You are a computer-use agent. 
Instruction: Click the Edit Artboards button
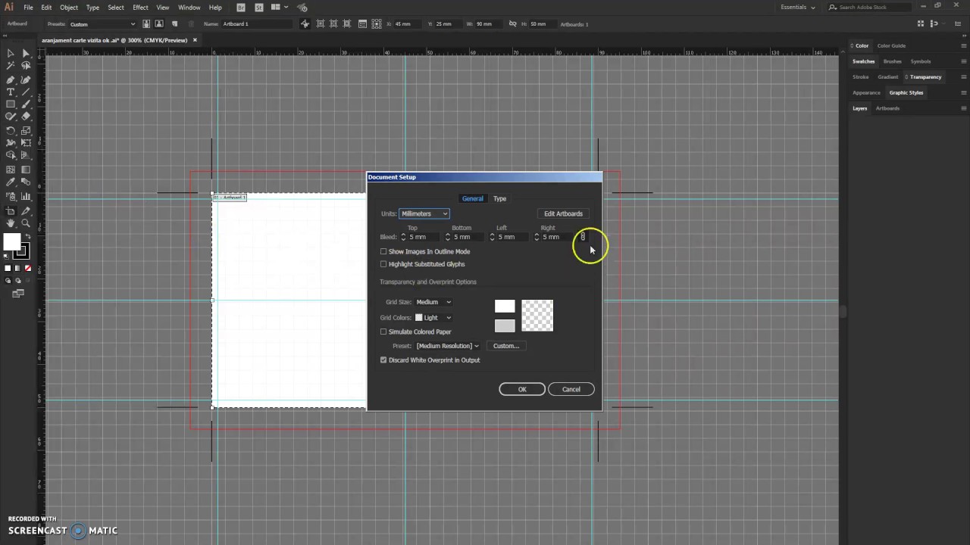(x=563, y=213)
